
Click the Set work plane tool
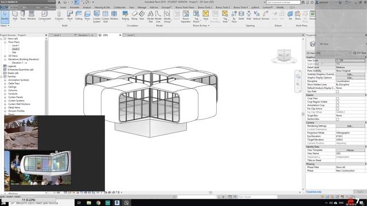click(290, 15)
